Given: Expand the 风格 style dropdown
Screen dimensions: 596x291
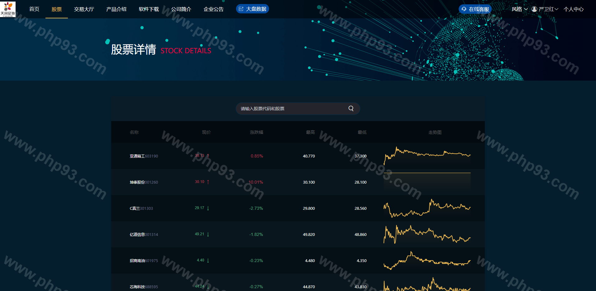Looking at the screenshot, I should [519, 9].
